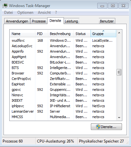131x147 pixels.
Task: Click the Computerb... description cell
Action: tap(60, 73)
